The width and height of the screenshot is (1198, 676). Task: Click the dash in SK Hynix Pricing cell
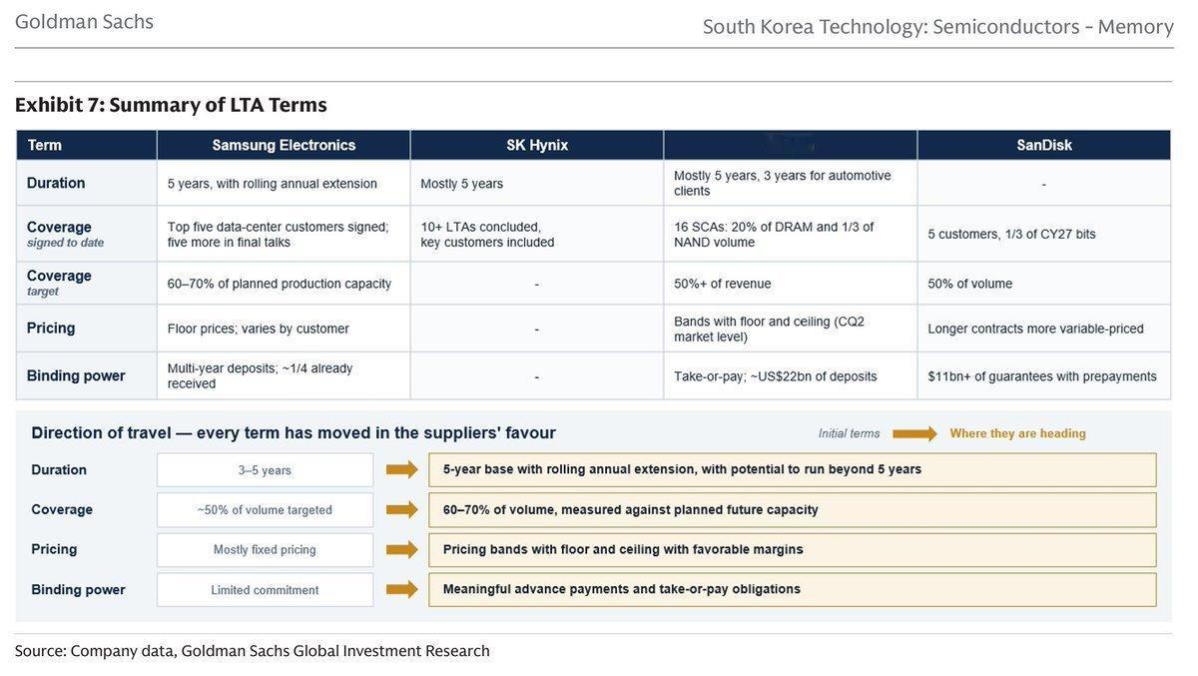tap(537, 329)
